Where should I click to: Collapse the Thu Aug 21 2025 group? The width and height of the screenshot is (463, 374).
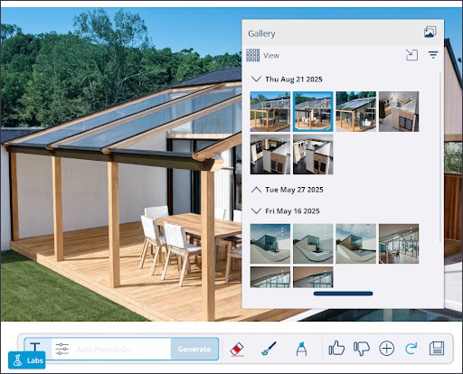point(256,79)
